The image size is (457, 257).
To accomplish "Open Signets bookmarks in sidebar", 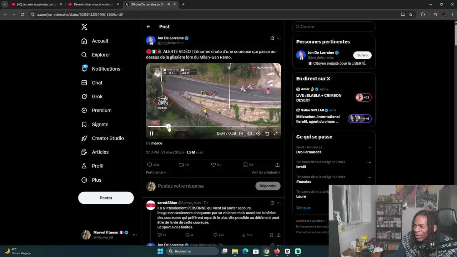I will (95, 125).
